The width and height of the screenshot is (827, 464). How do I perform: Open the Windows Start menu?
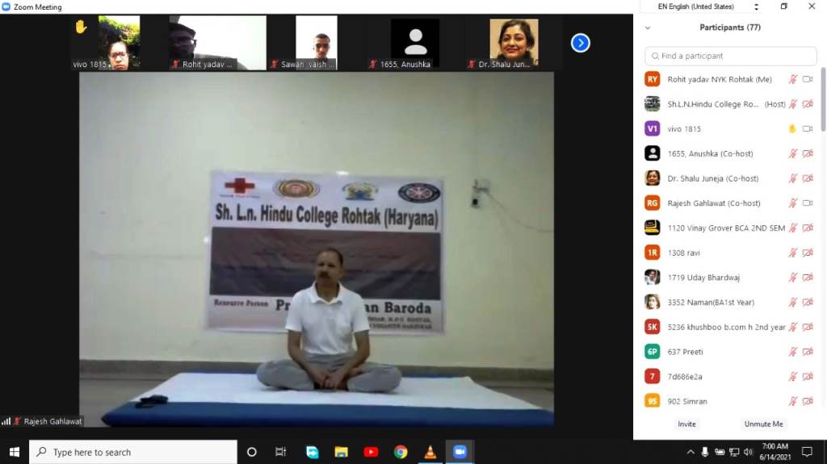click(15, 452)
